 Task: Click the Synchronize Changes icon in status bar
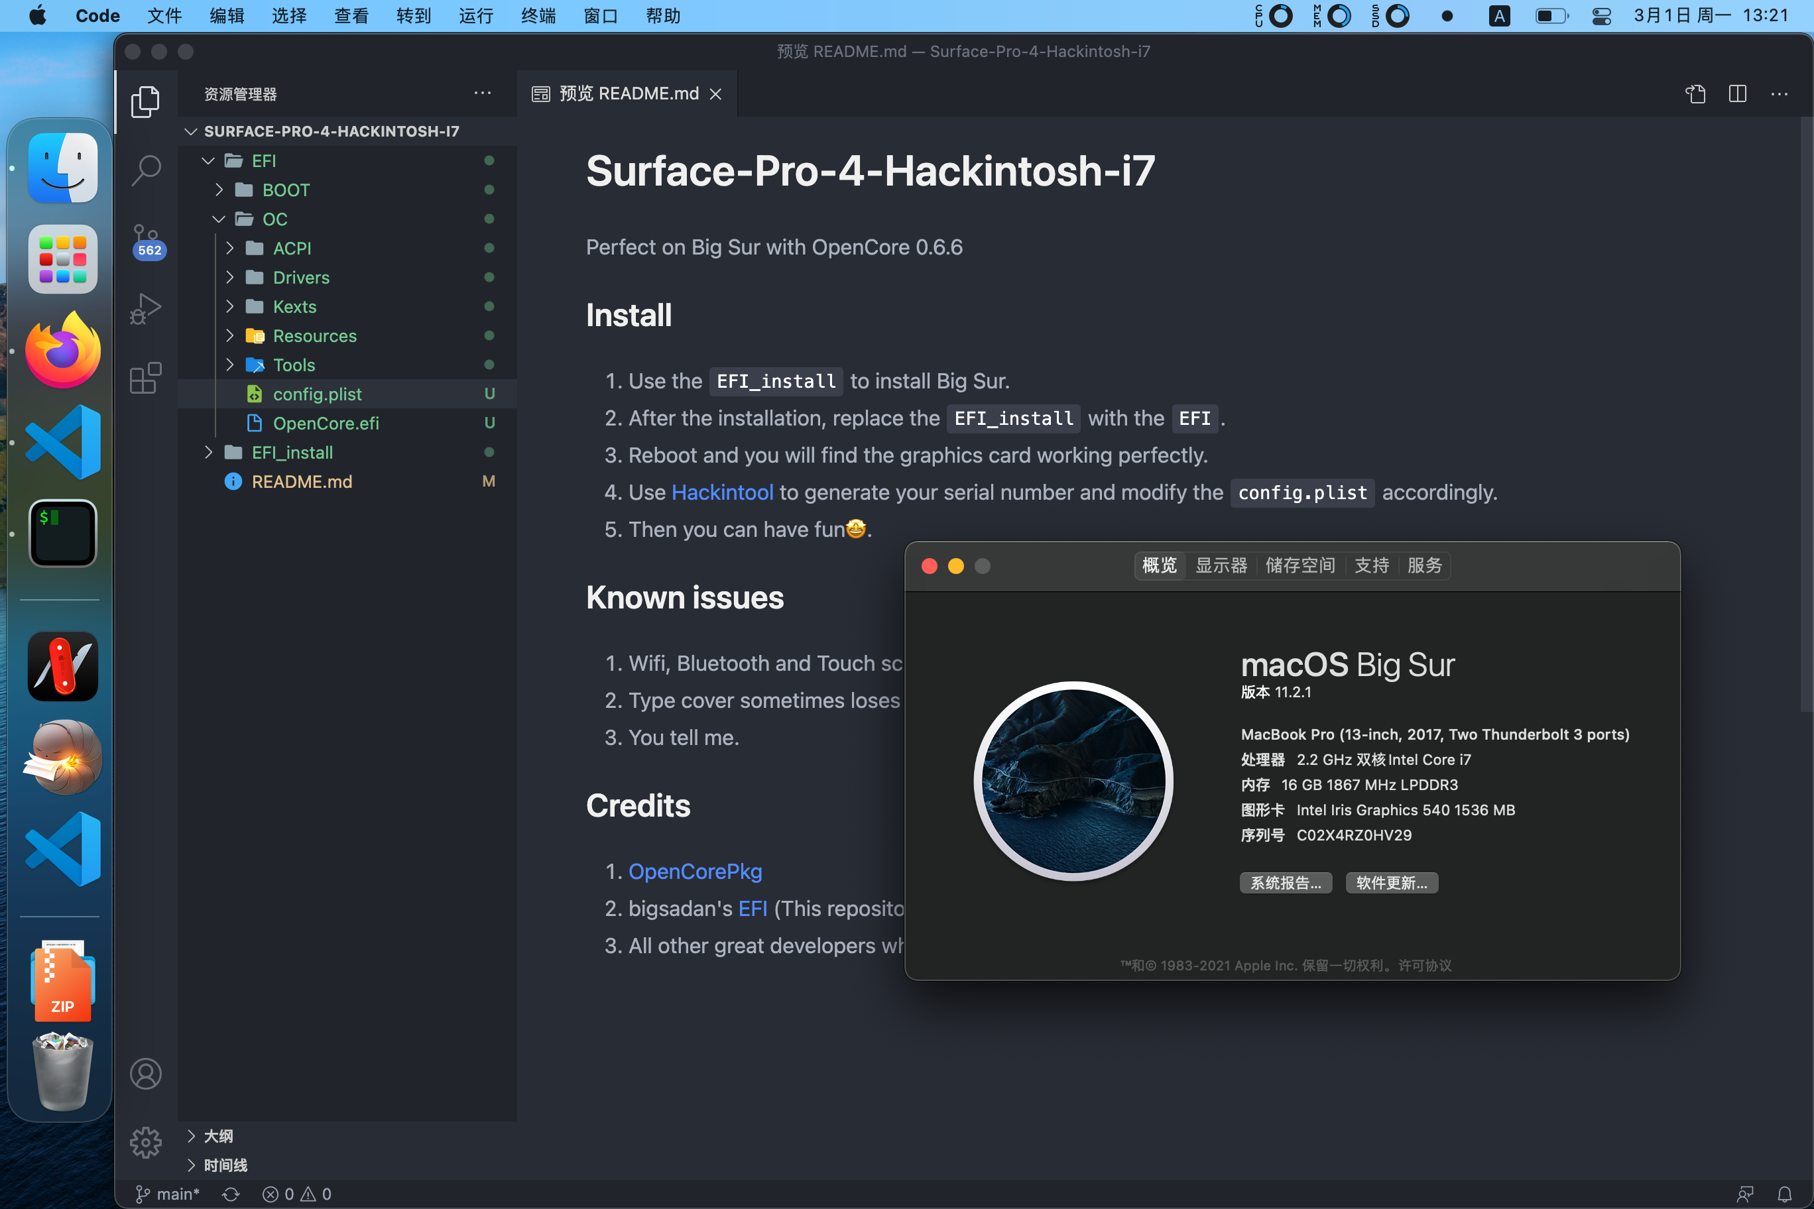point(231,1194)
